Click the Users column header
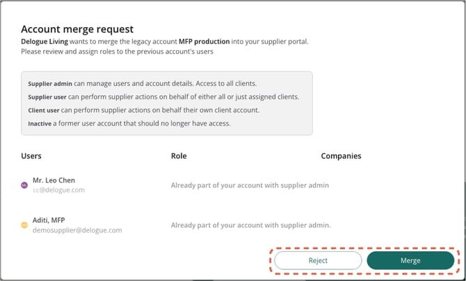 point(31,156)
